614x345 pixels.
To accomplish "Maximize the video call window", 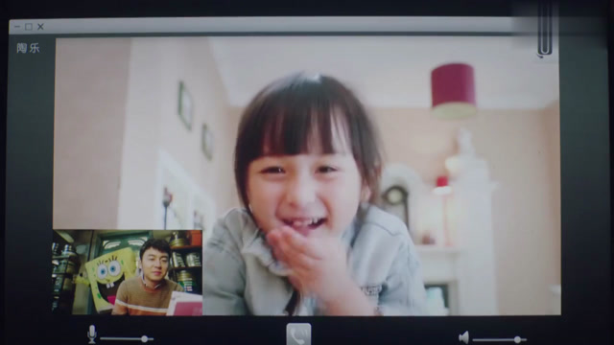I will [29, 27].
